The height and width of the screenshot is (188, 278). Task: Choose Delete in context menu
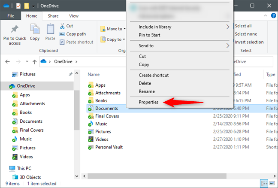[145, 83]
